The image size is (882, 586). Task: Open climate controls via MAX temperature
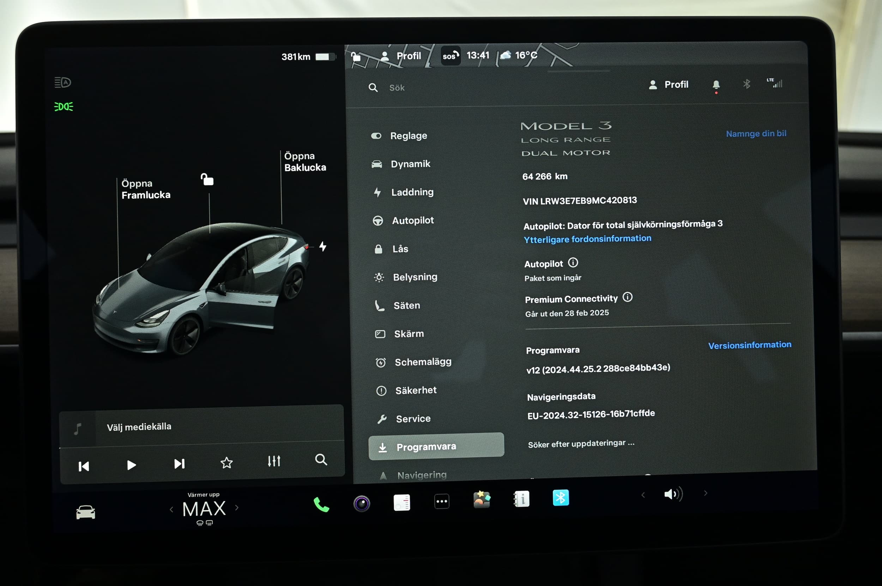coord(204,508)
